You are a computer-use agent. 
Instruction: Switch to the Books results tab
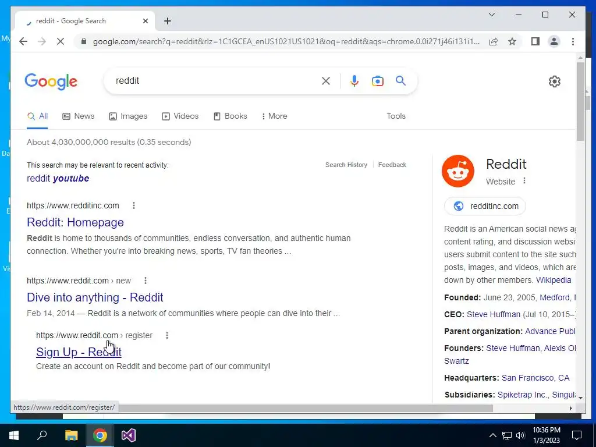tap(230, 116)
